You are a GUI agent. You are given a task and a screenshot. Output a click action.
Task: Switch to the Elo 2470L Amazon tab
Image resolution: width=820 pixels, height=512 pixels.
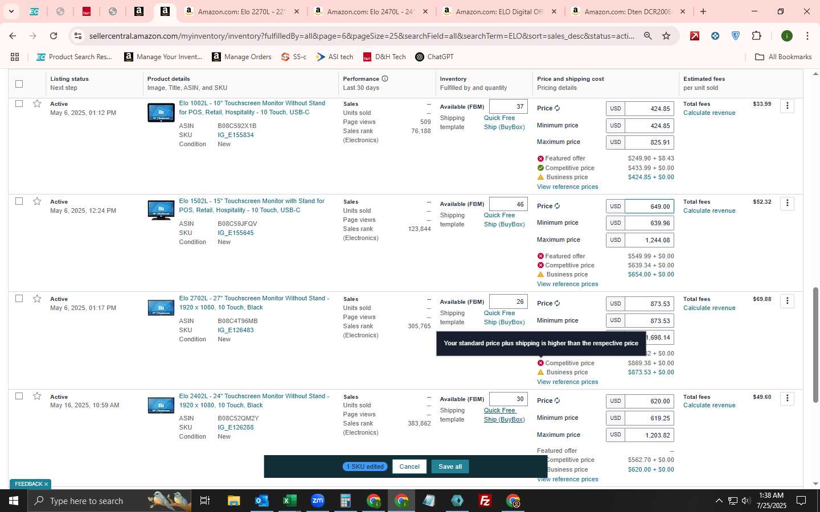point(371,11)
